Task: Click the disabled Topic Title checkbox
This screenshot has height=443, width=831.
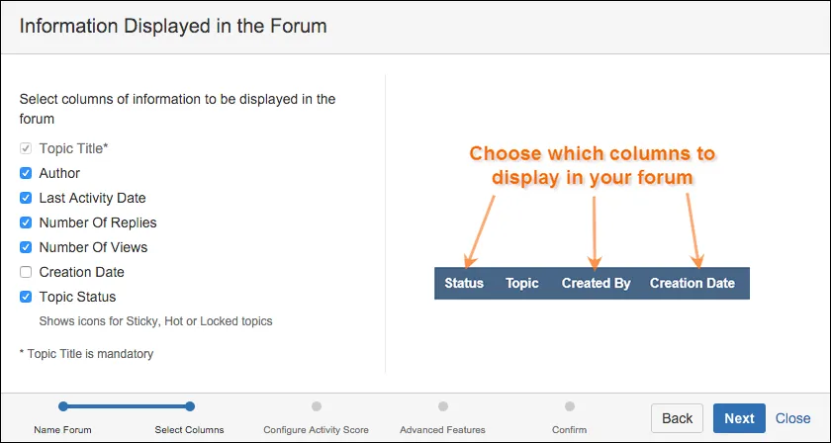Action: [26, 148]
